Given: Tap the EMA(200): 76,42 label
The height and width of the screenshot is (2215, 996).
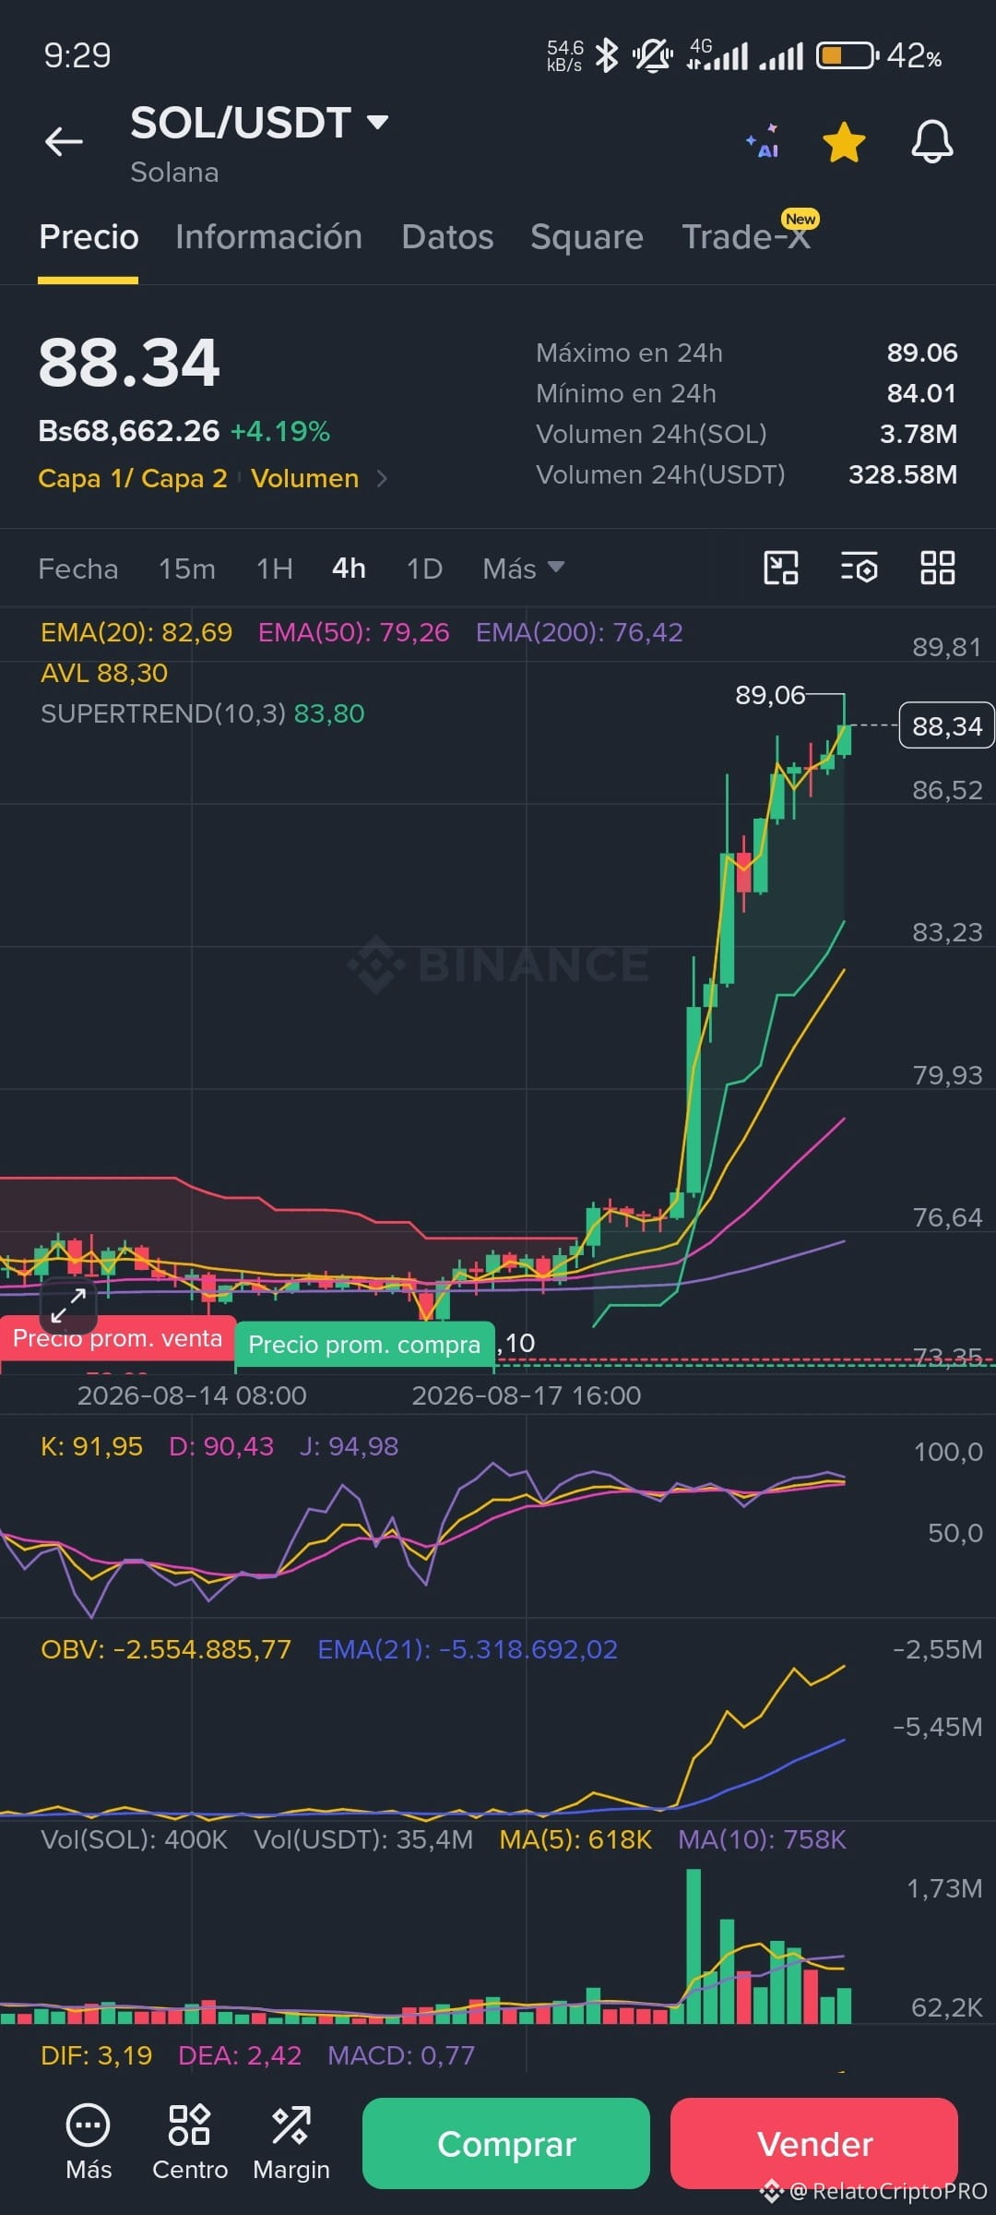Looking at the screenshot, I should pos(579,632).
